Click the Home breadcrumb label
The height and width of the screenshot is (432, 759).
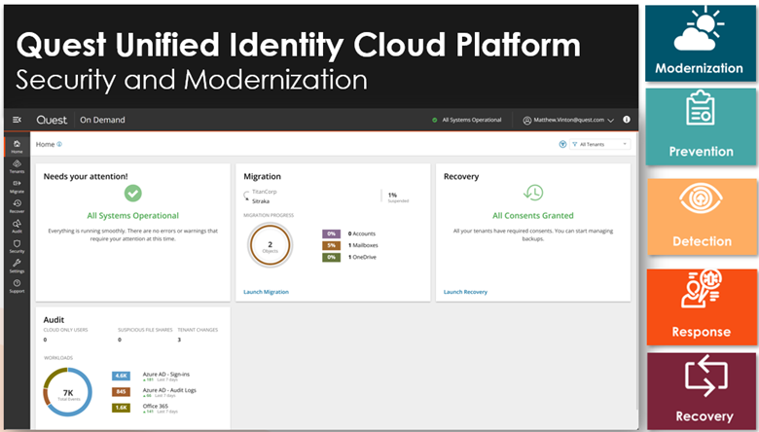(45, 144)
